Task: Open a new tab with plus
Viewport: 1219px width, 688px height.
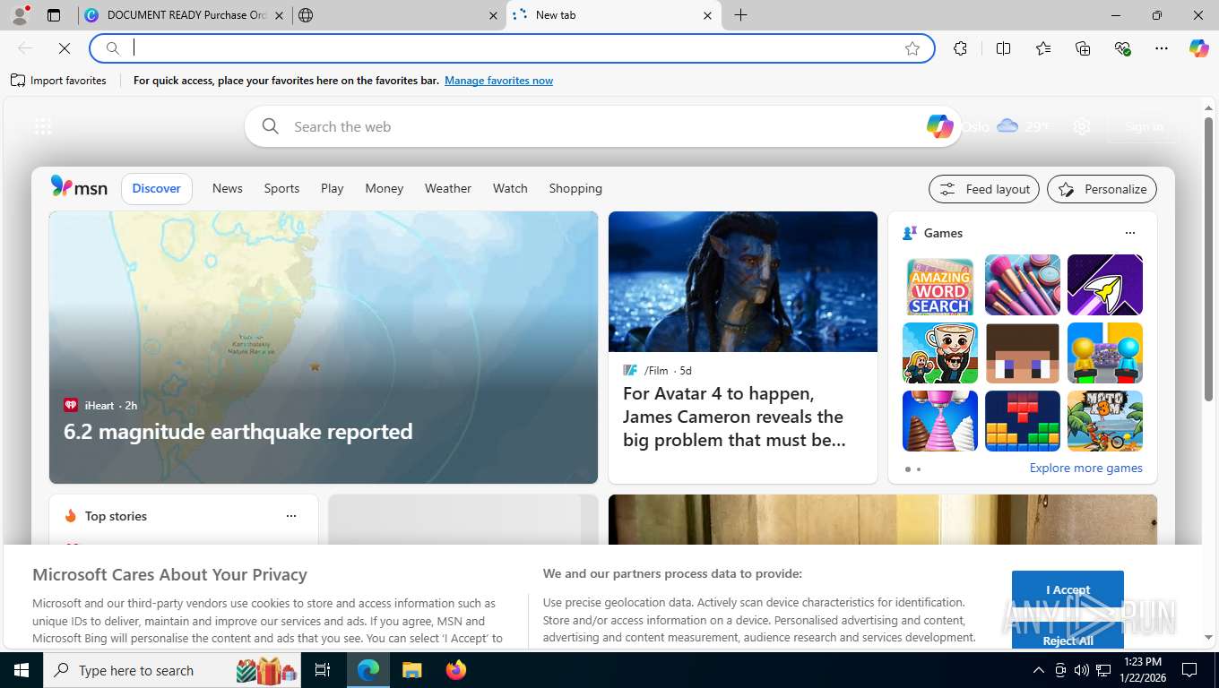Action: point(740,15)
